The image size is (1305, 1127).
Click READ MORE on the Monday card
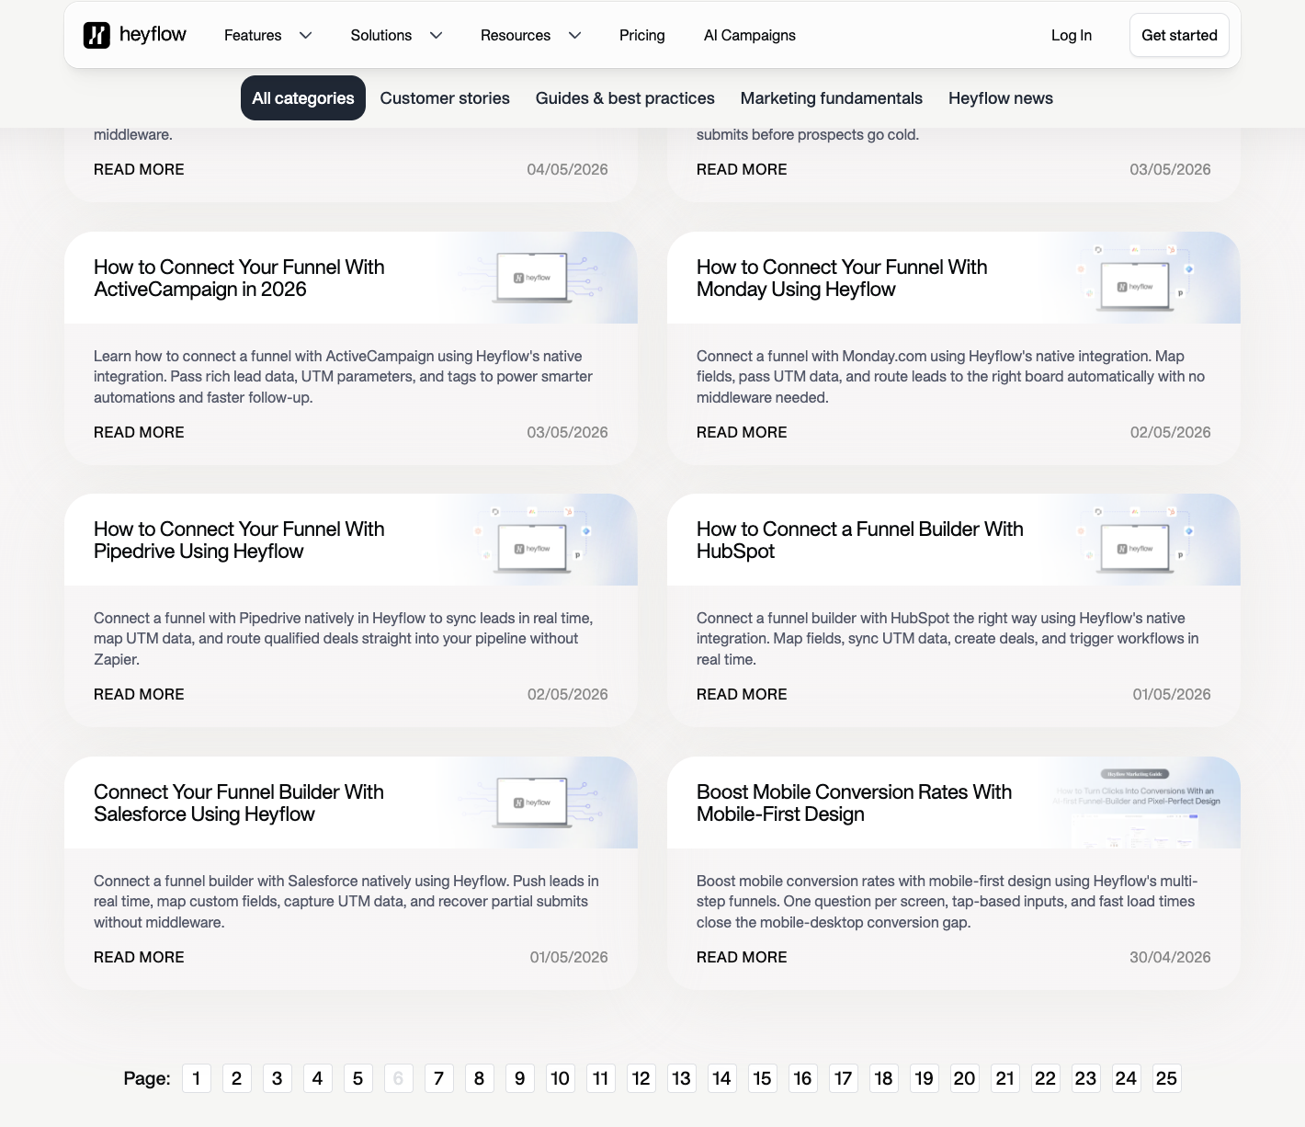pyautogui.click(x=742, y=432)
